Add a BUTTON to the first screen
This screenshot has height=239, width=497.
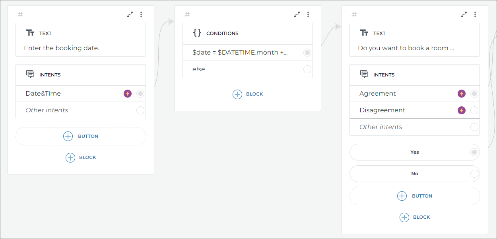click(81, 136)
